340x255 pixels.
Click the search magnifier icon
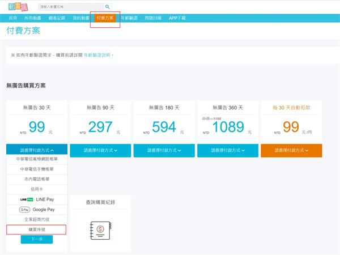108,7
